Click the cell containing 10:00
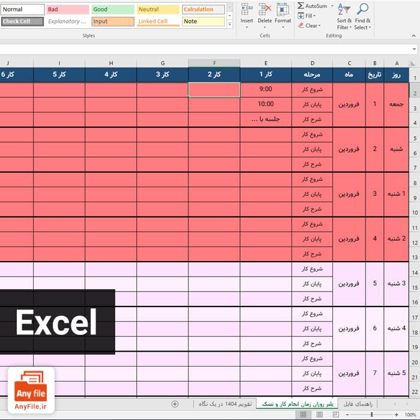This screenshot has width=420, height=420. pos(266,104)
